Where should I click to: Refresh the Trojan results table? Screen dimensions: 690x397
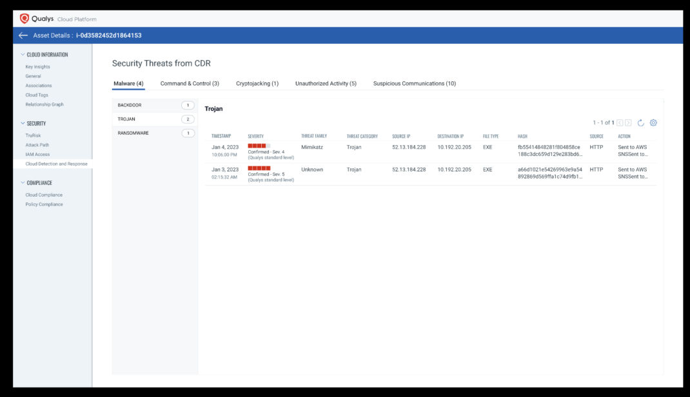tap(639, 122)
